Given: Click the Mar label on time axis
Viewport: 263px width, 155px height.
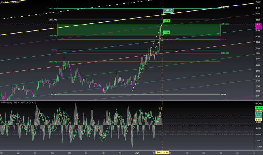Looking at the screenshot, I should [x=170, y=153].
